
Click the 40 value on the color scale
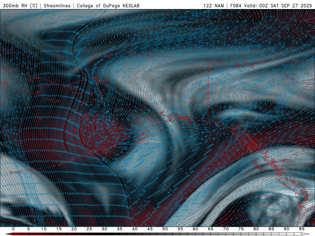coord(135,229)
